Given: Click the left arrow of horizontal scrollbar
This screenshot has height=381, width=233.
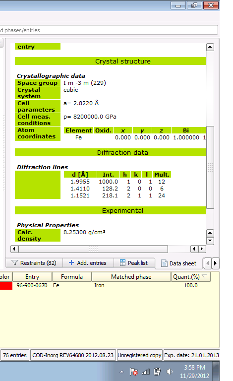Looking at the screenshot, I should point(14,249).
